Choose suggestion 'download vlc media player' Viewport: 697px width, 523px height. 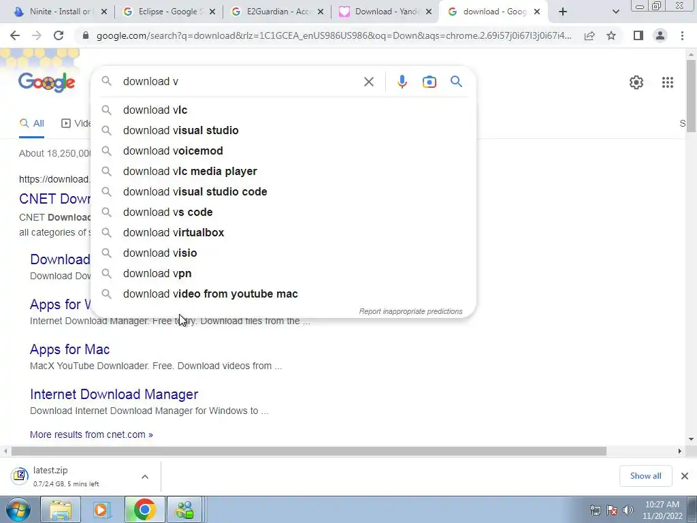point(283,171)
